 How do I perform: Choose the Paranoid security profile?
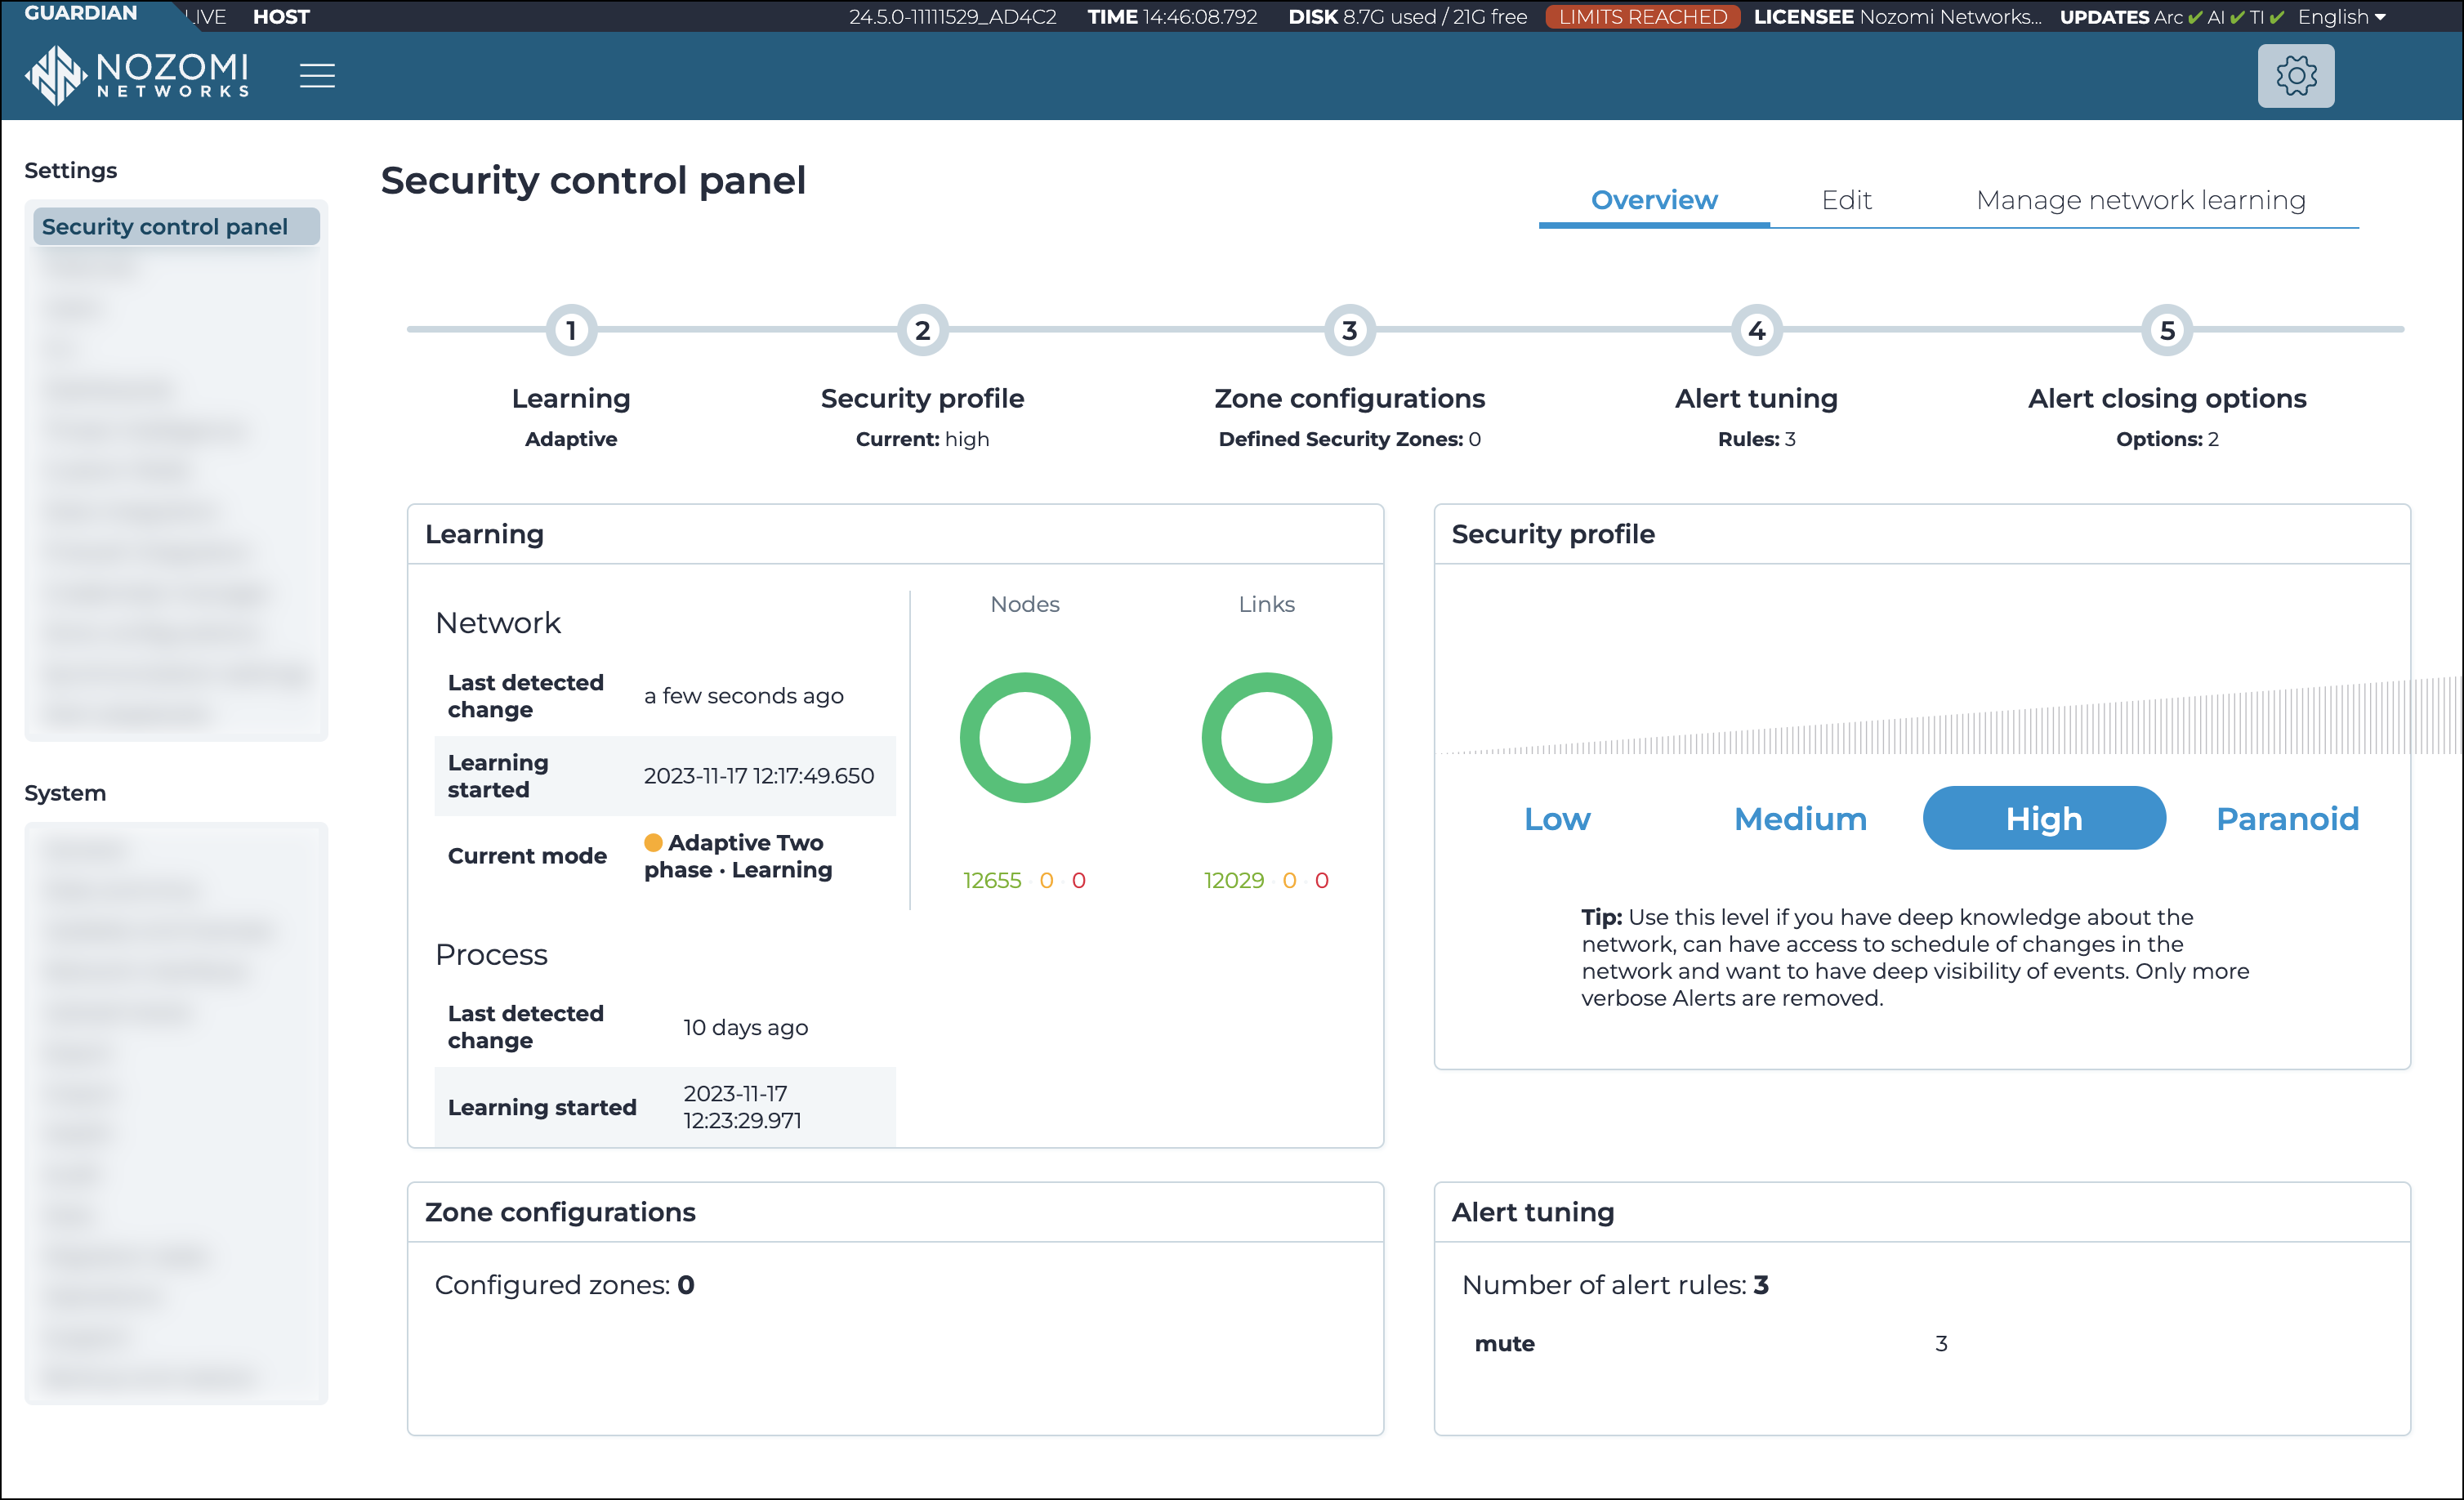tap(2287, 818)
